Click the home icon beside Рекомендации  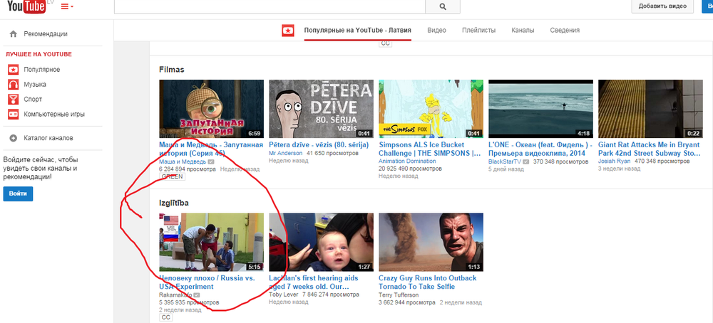[13, 33]
